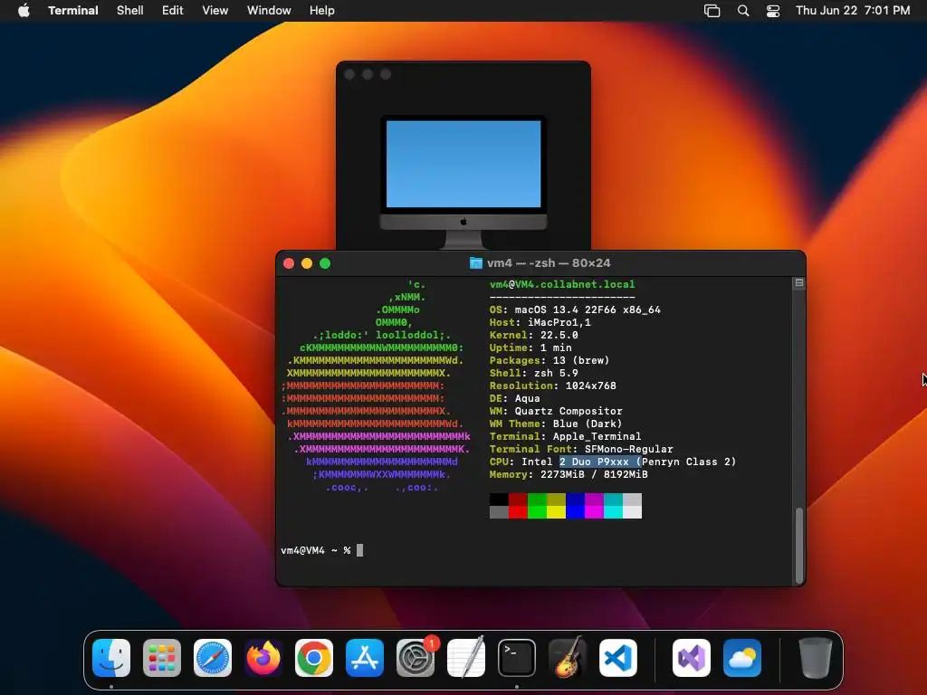Screen dimensions: 927x695
Task: Click the '13 (brew)' packages value
Action: tap(581, 360)
